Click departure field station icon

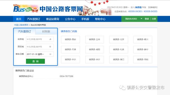click(50, 39)
